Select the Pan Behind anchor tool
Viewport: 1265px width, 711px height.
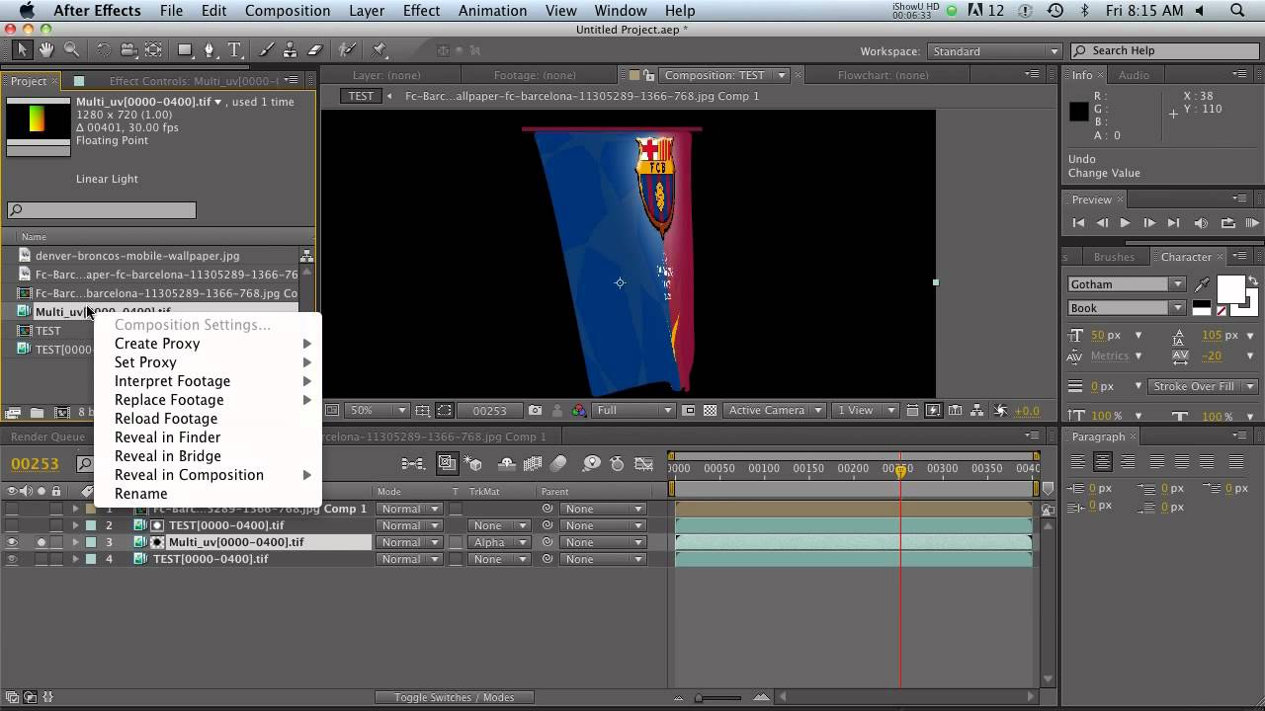click(x=154, y=49)
